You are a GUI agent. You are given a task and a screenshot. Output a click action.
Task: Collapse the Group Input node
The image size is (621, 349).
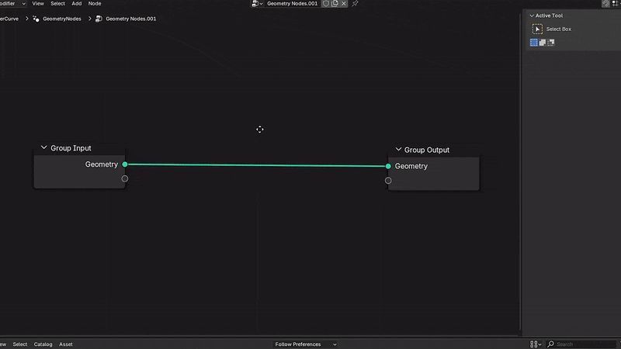tap(44, 148)
